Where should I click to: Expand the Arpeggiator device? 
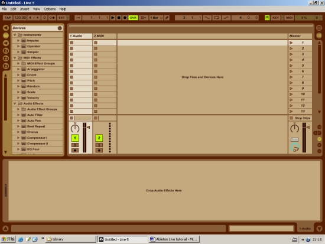[18, 69]
